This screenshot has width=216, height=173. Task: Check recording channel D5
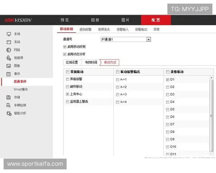point(167,110)
